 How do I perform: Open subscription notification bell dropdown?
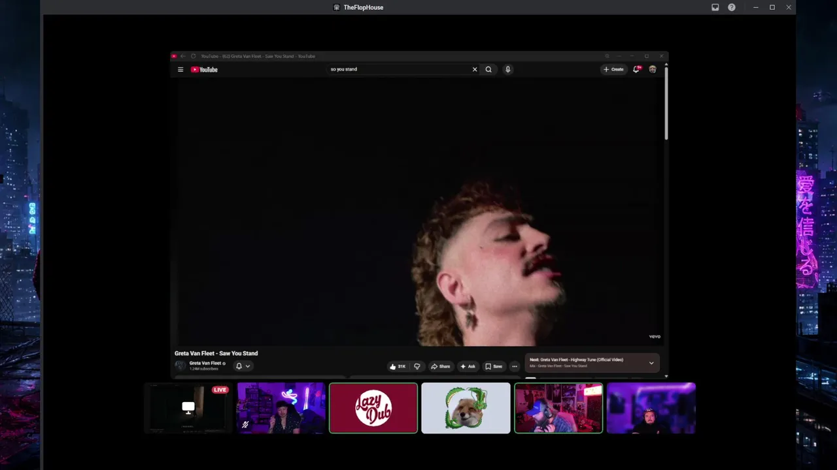pos(243,366)
